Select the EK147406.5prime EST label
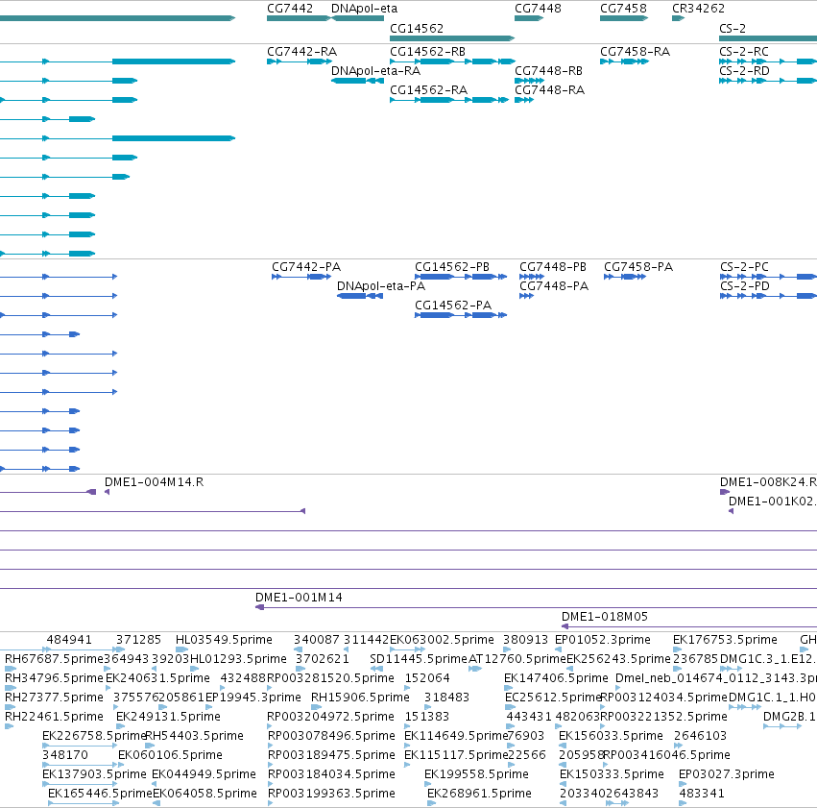 click(x=556, y=678)
